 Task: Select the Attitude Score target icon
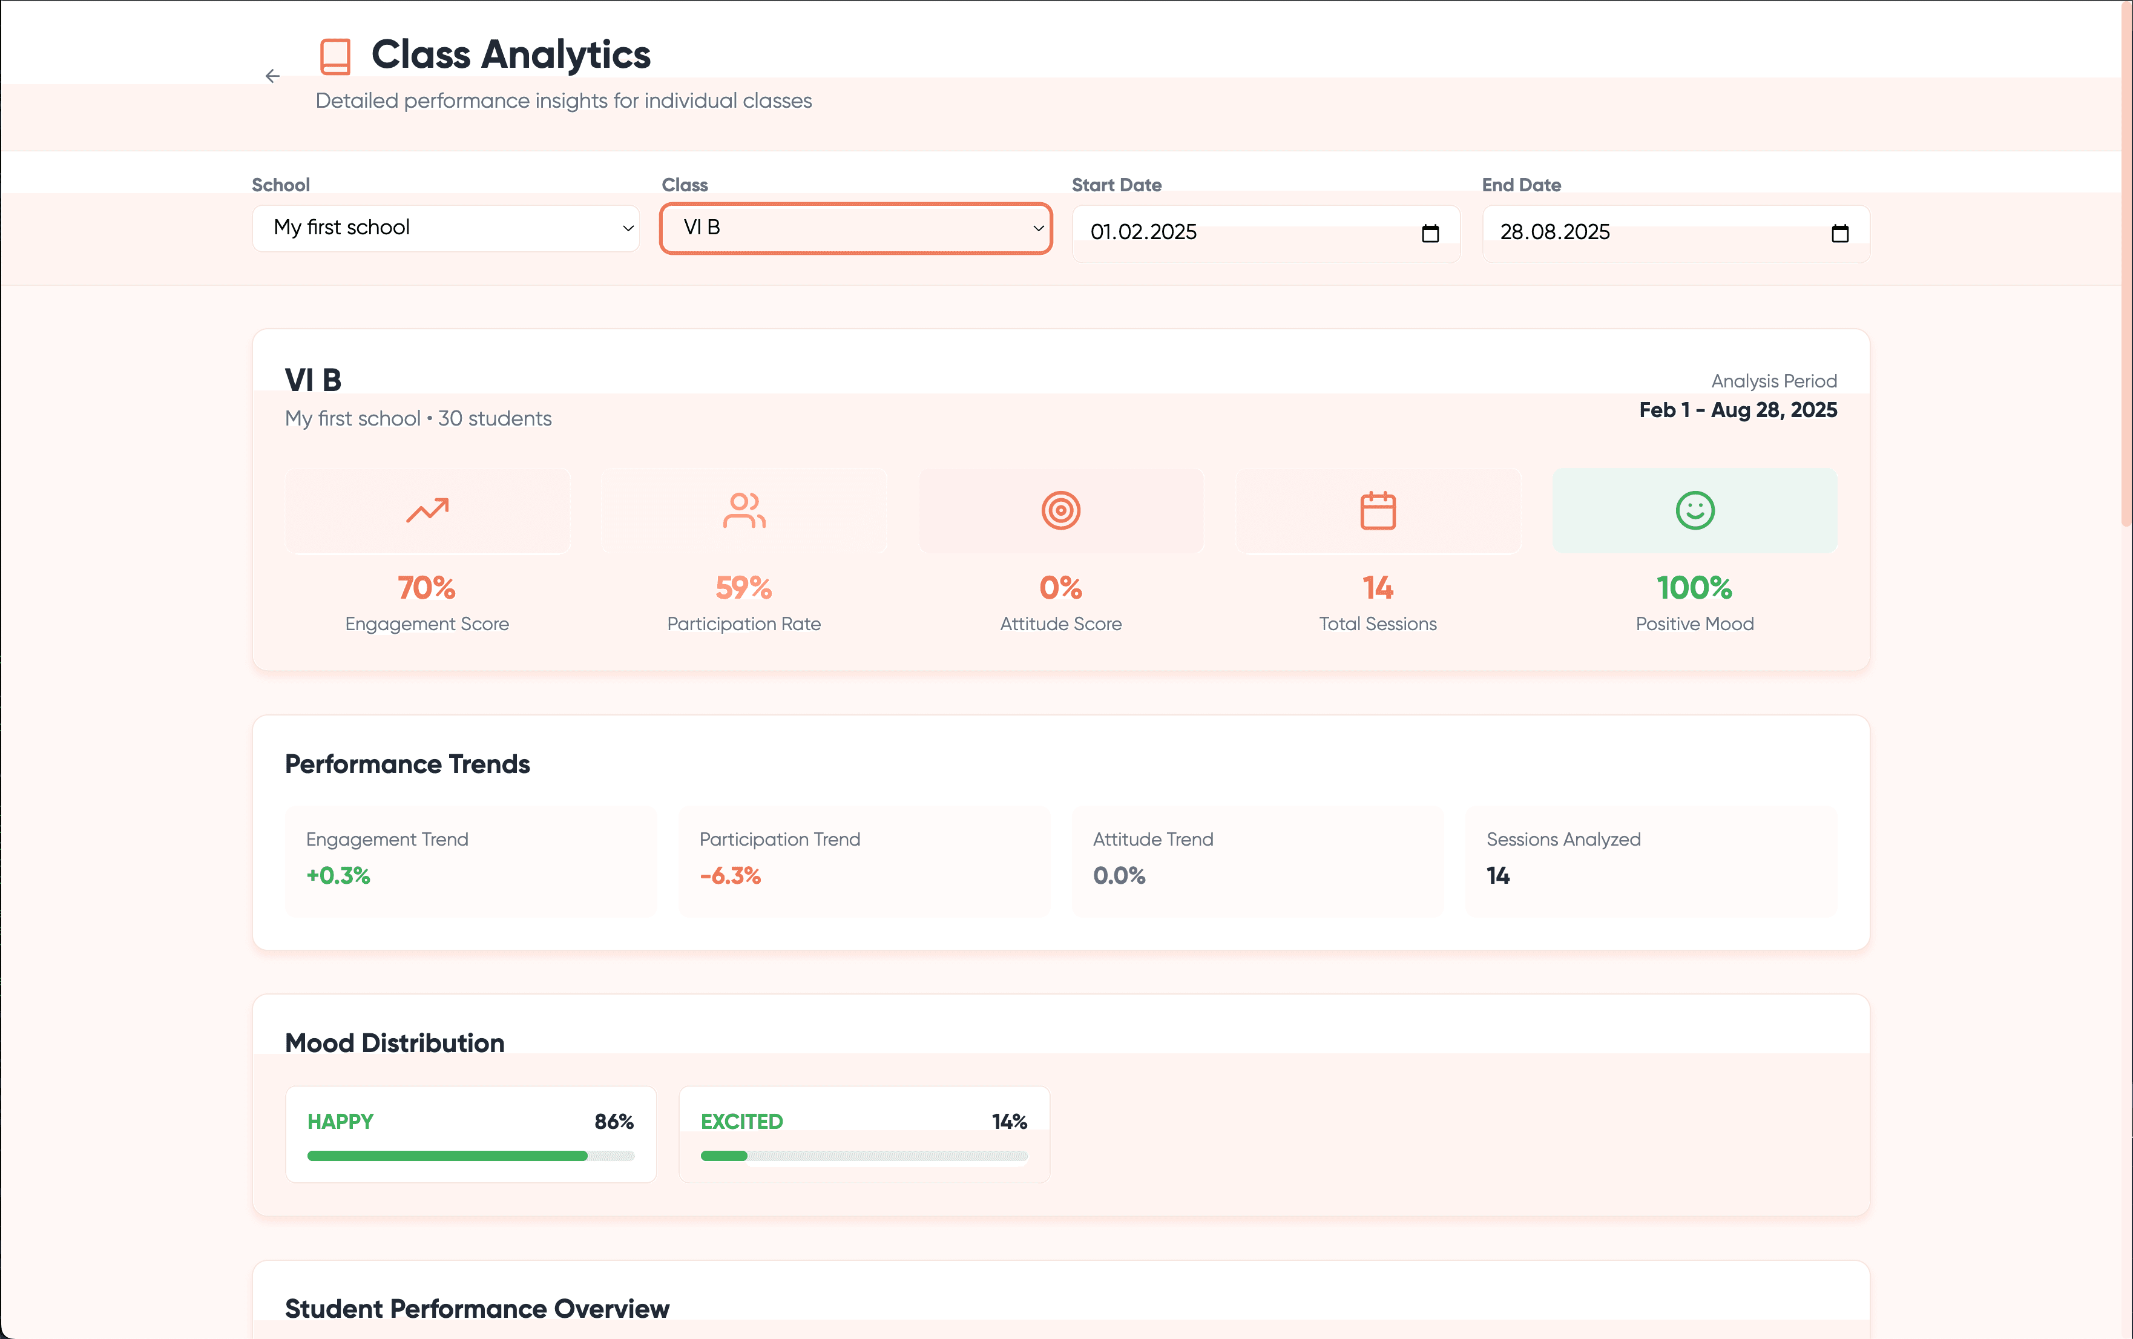(x=1060, y=510)
